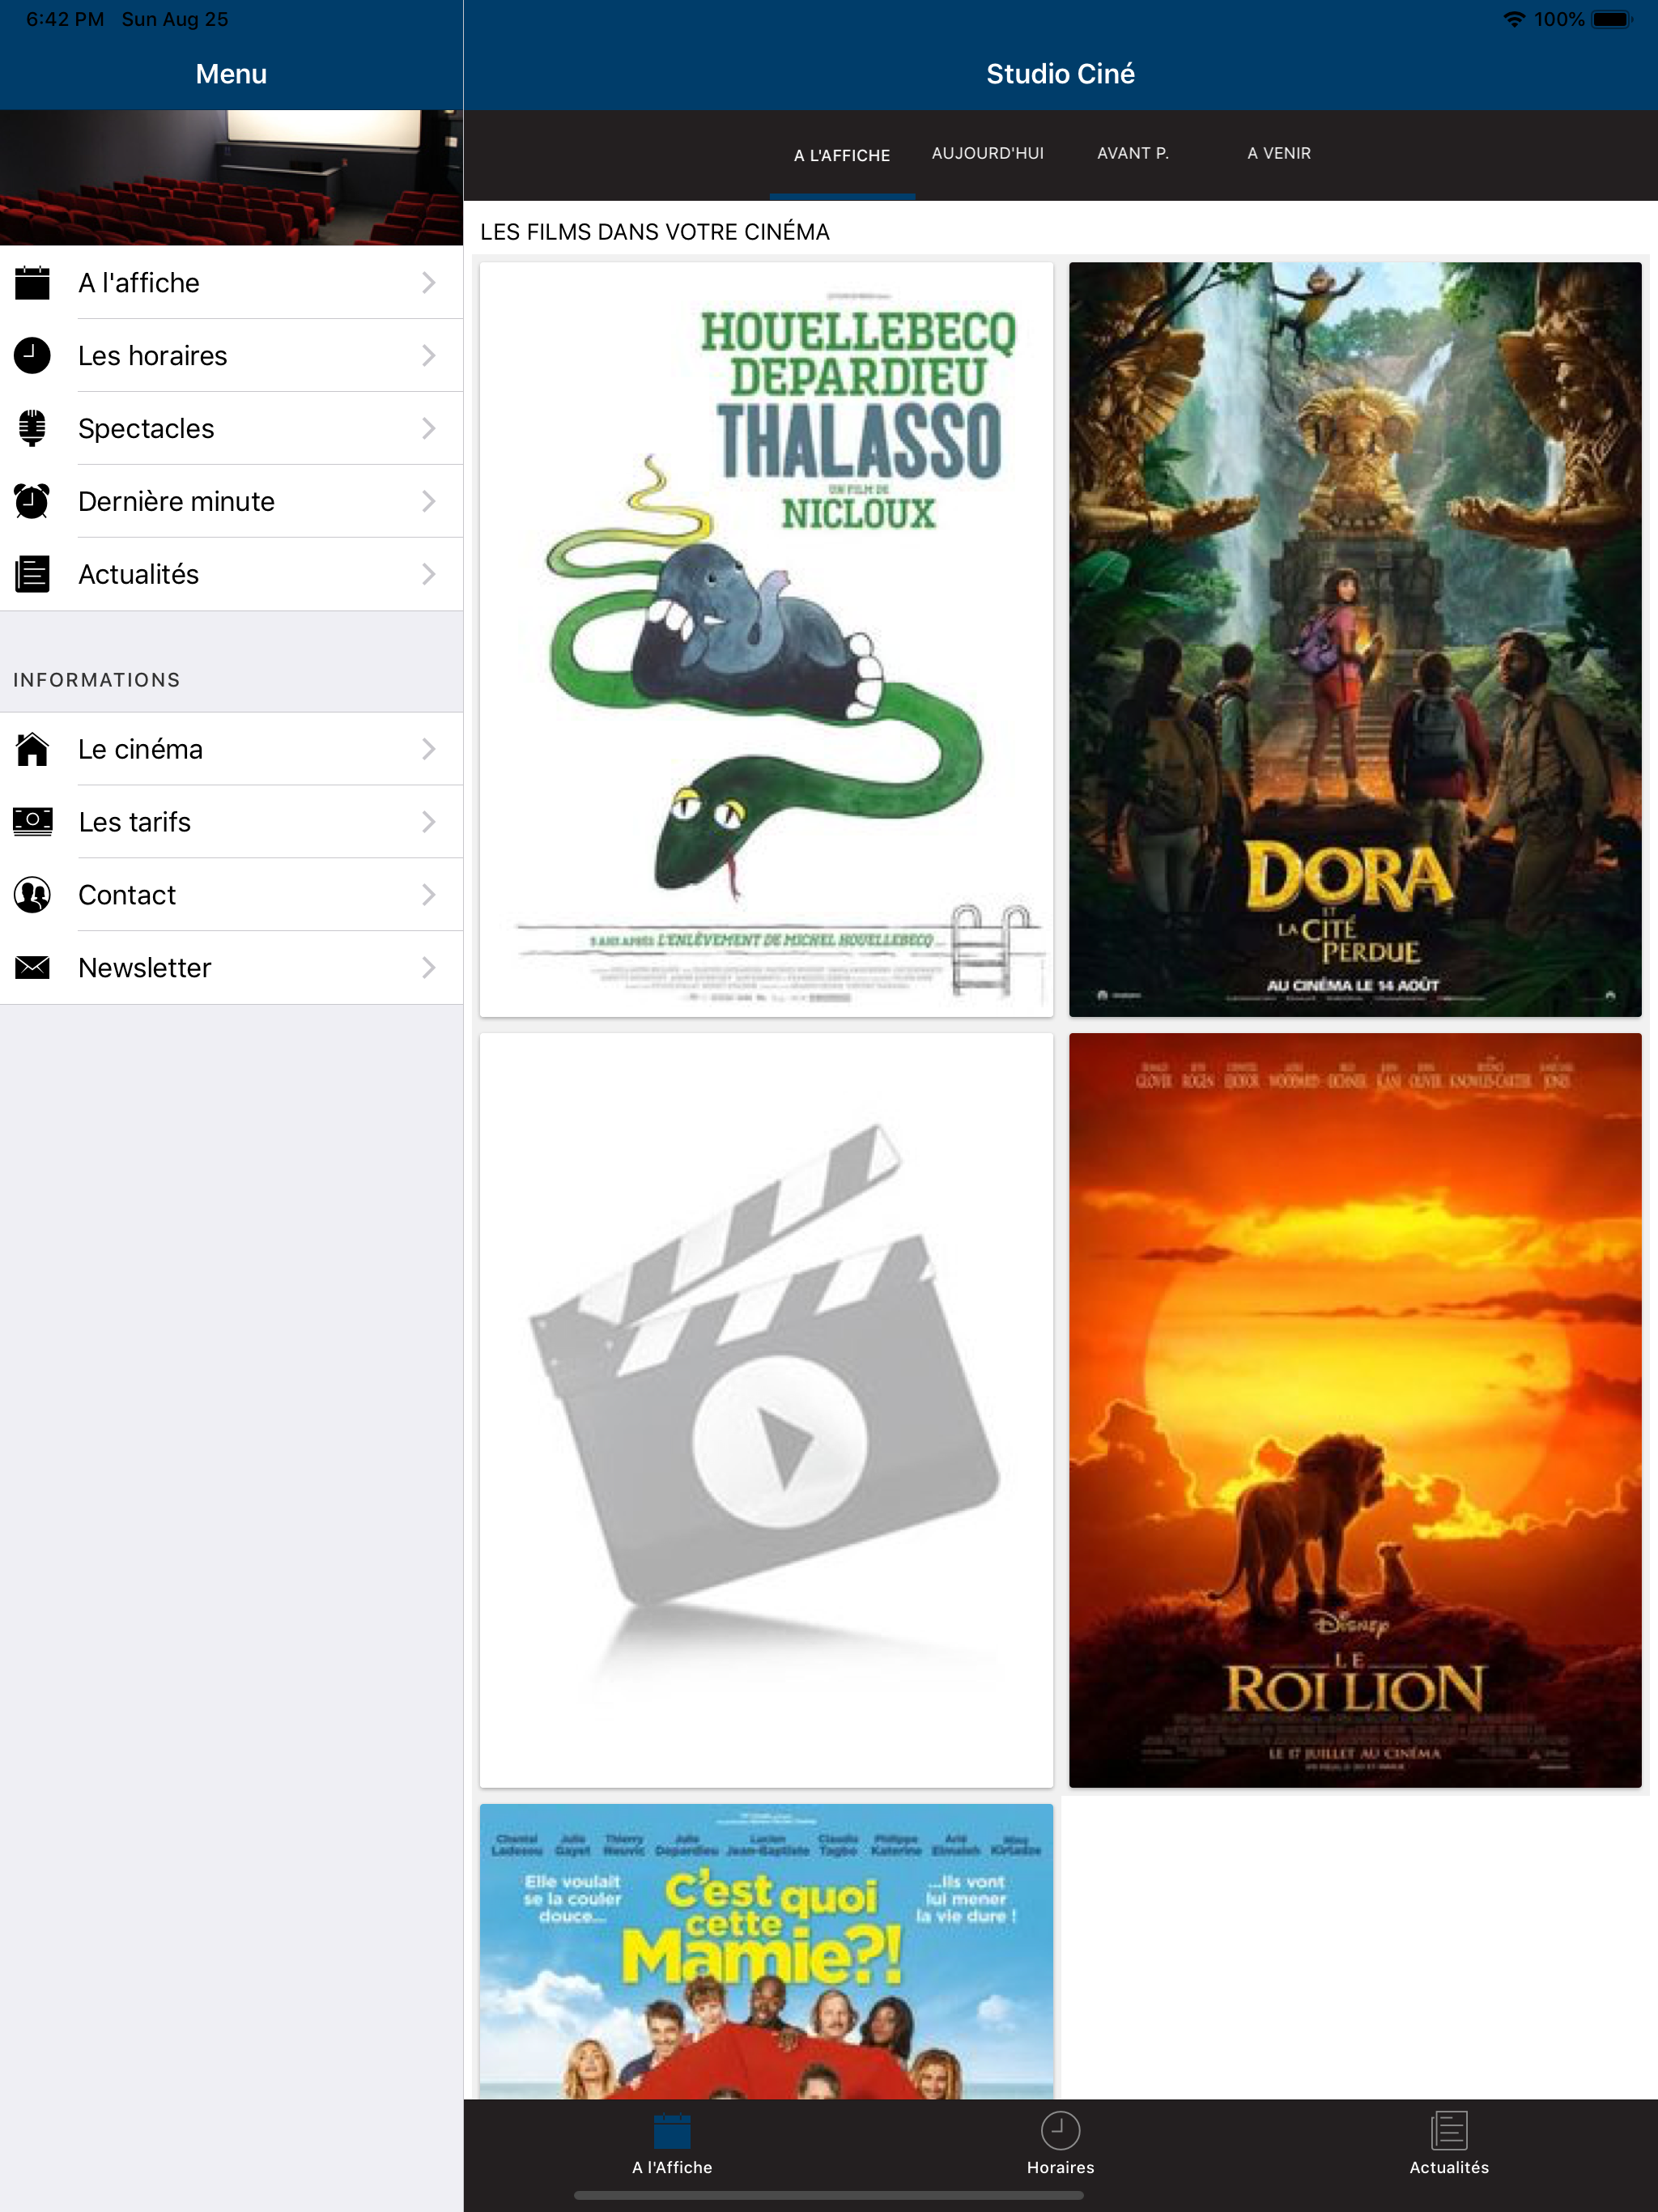Click the alarm clock icon beside Dernière minute

coord(32,501)
